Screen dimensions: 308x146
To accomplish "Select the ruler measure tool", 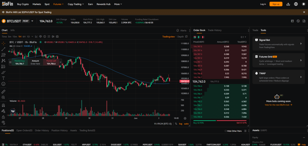I will point(3,92).
